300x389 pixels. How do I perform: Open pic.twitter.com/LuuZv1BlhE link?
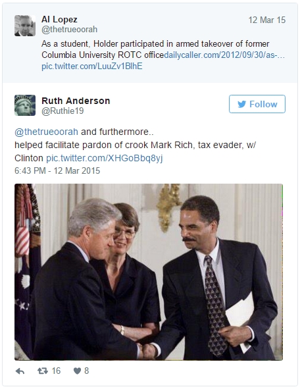point(92,66)
